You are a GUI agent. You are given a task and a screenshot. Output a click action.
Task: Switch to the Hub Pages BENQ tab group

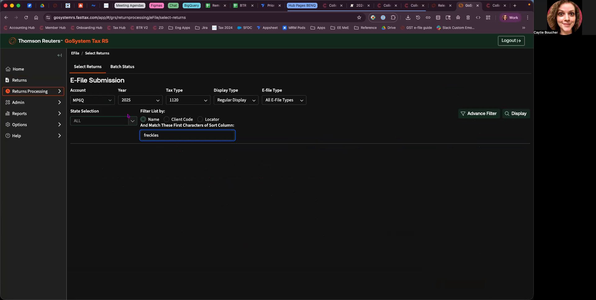(x=302, y=6)
